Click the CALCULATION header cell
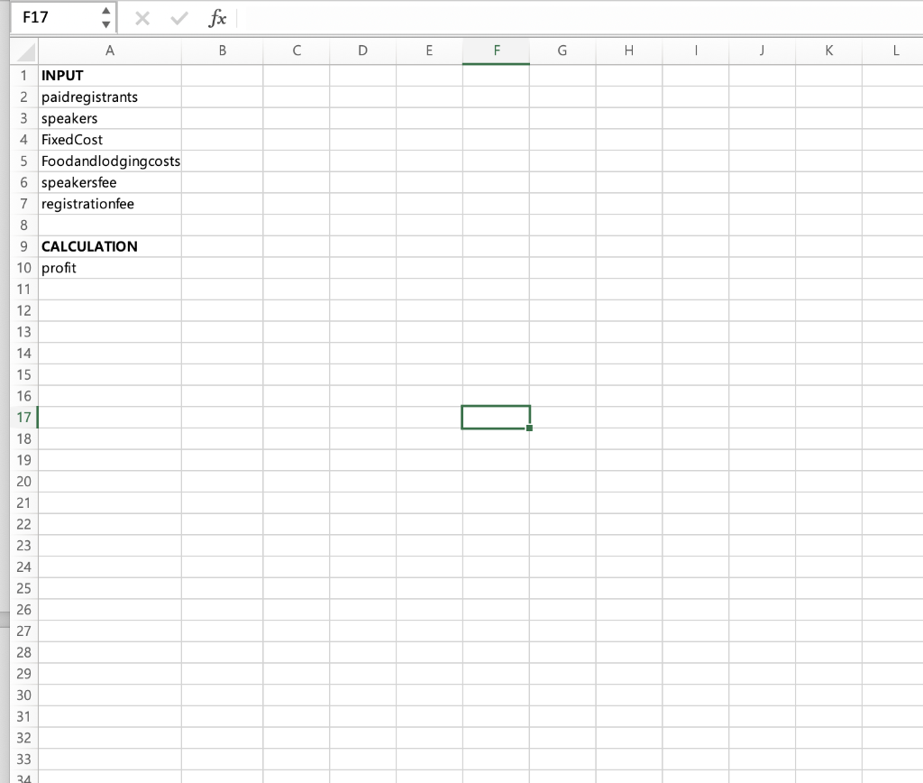923x783 pixels. (x=109, y=246)
